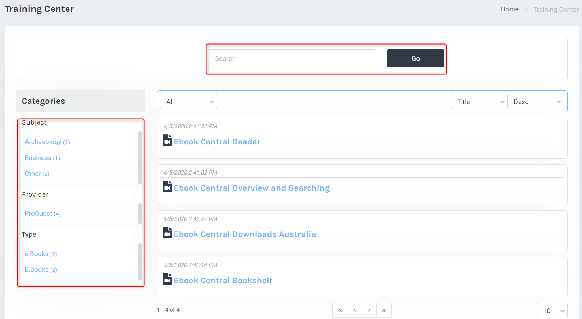Open the Desc sort order dropdown
The height and width of the screenshot is (319, 582).
[536, 102]
